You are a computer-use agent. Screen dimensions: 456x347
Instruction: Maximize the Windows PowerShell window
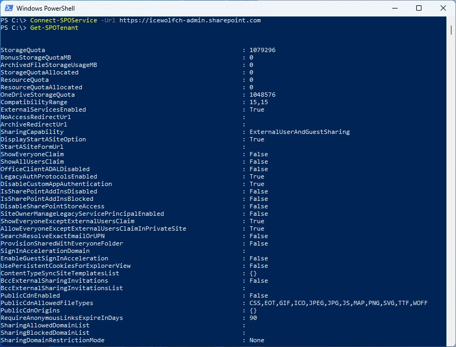(x=419, y=9)
